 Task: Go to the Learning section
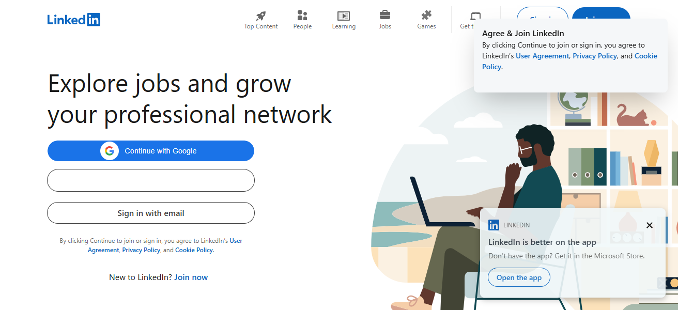(x=344, y=20)
